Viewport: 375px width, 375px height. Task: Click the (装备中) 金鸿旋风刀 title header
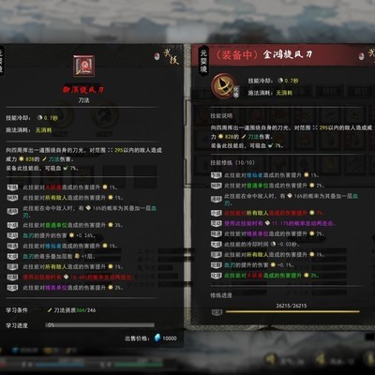point(264,54)
